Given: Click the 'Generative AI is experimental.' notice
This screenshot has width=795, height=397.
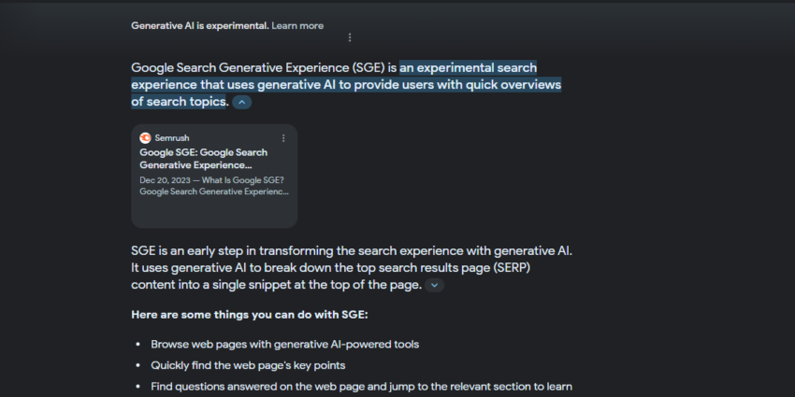Looking at the screenshot, I should click(199, 26).
